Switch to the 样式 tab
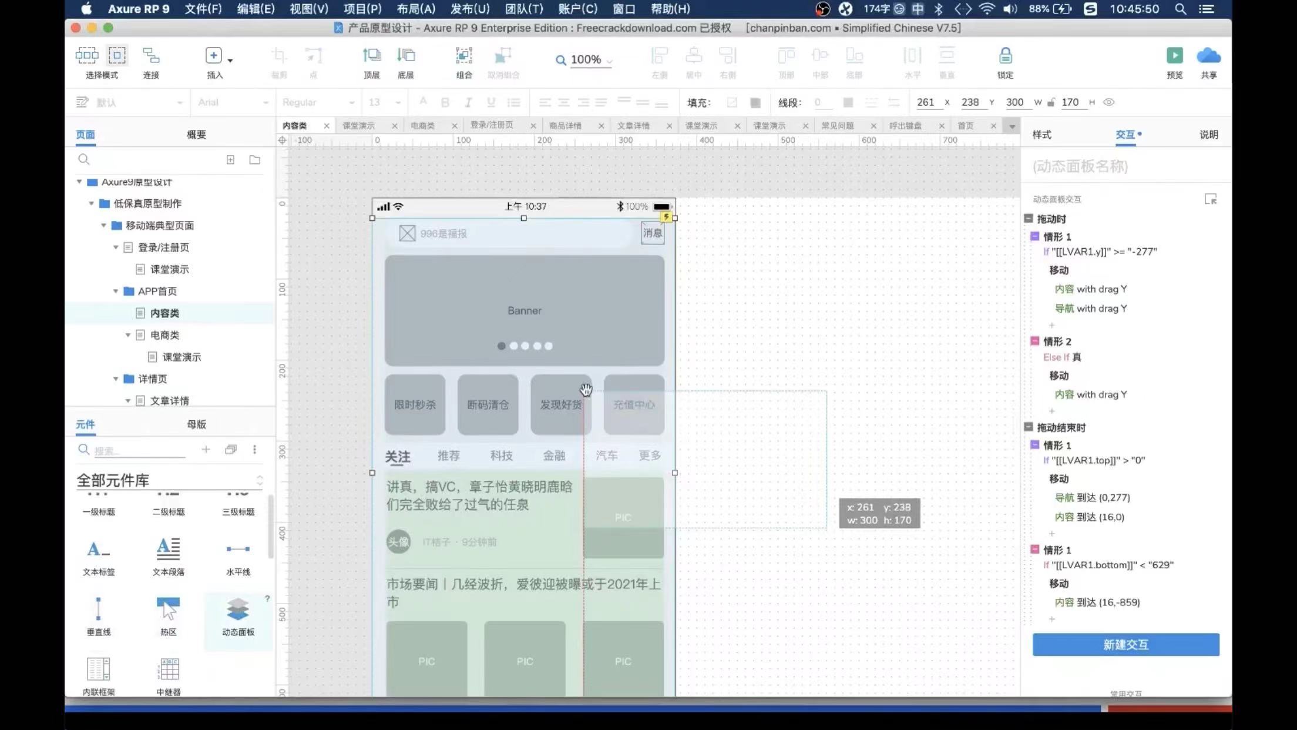The image size is (1297, 730). coord(1041,135)
